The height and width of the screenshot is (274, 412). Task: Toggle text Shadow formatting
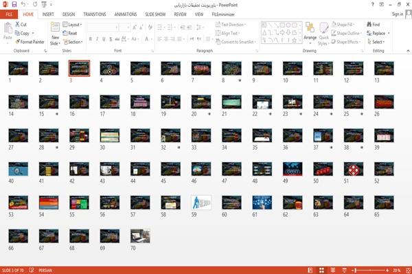click(111, 39)
